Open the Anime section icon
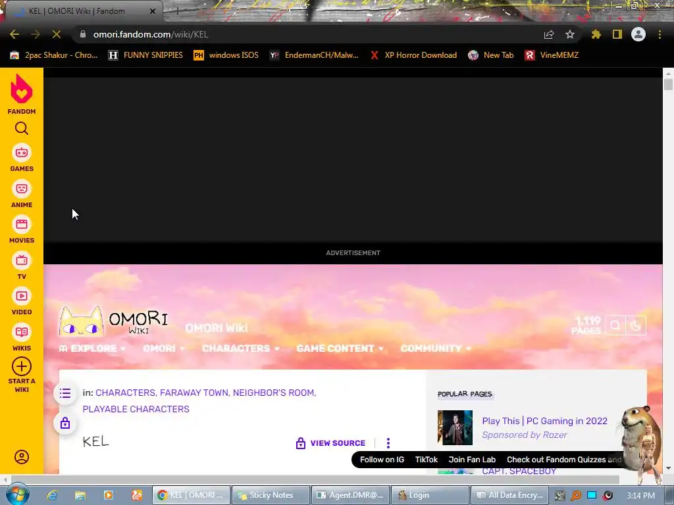Viewport: 674px width, 505px height. tap(22, 189)
